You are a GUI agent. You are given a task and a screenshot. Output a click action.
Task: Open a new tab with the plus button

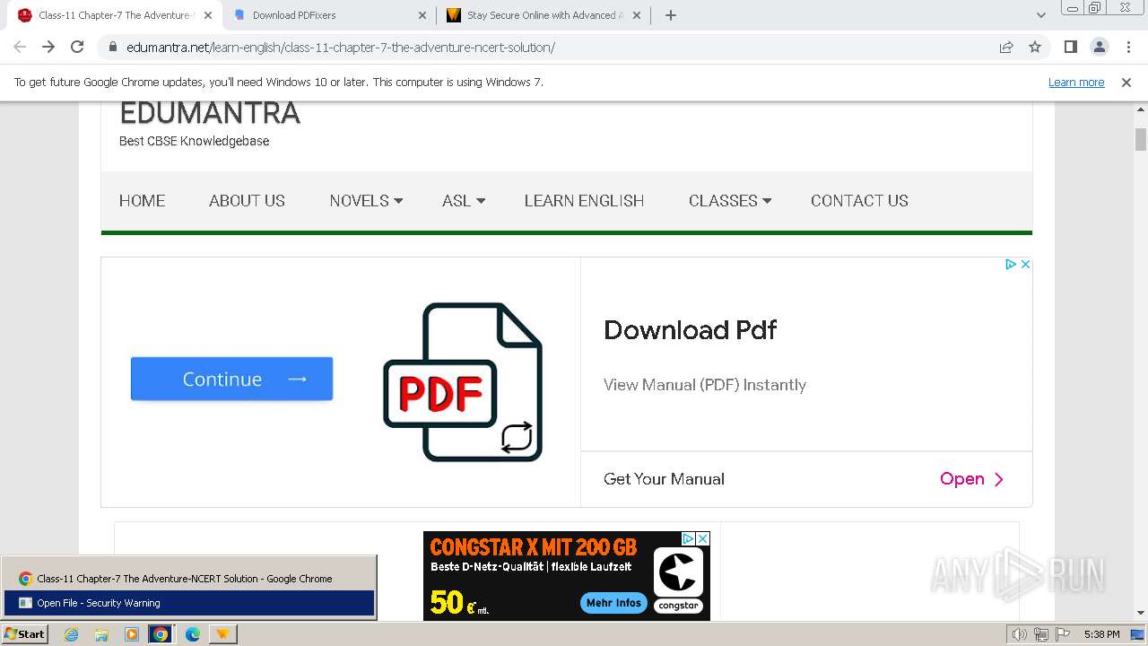671,15
